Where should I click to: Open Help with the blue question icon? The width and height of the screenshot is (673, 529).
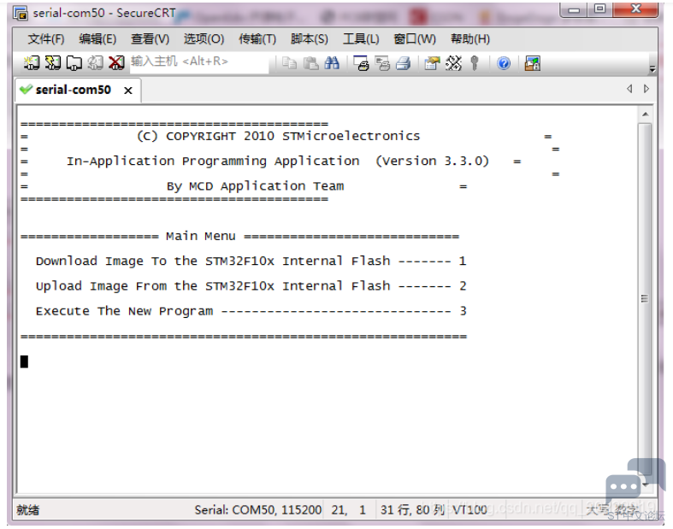pyautogui.click(x=504, y=63)
